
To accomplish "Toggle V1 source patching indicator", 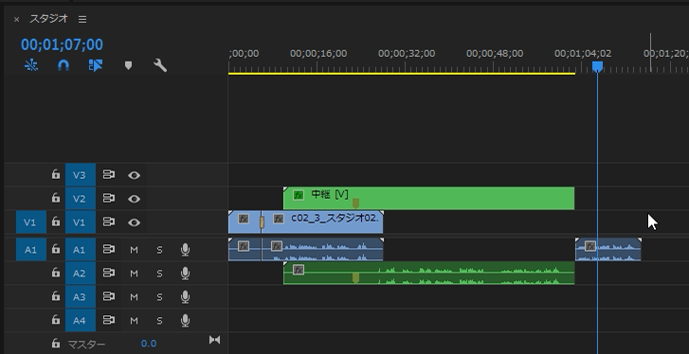I will [30, 222].
